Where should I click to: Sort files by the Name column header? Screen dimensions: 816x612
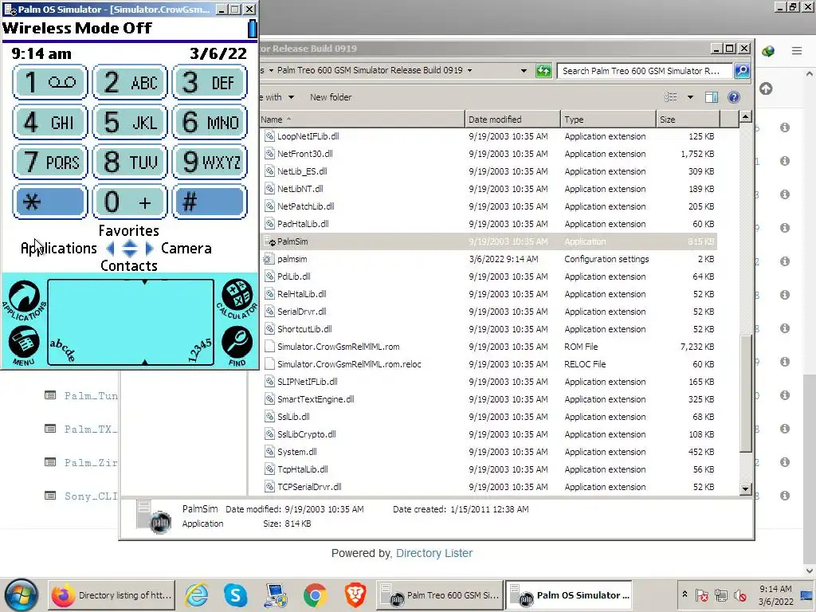pyautogui.click(x=361, y=120)
